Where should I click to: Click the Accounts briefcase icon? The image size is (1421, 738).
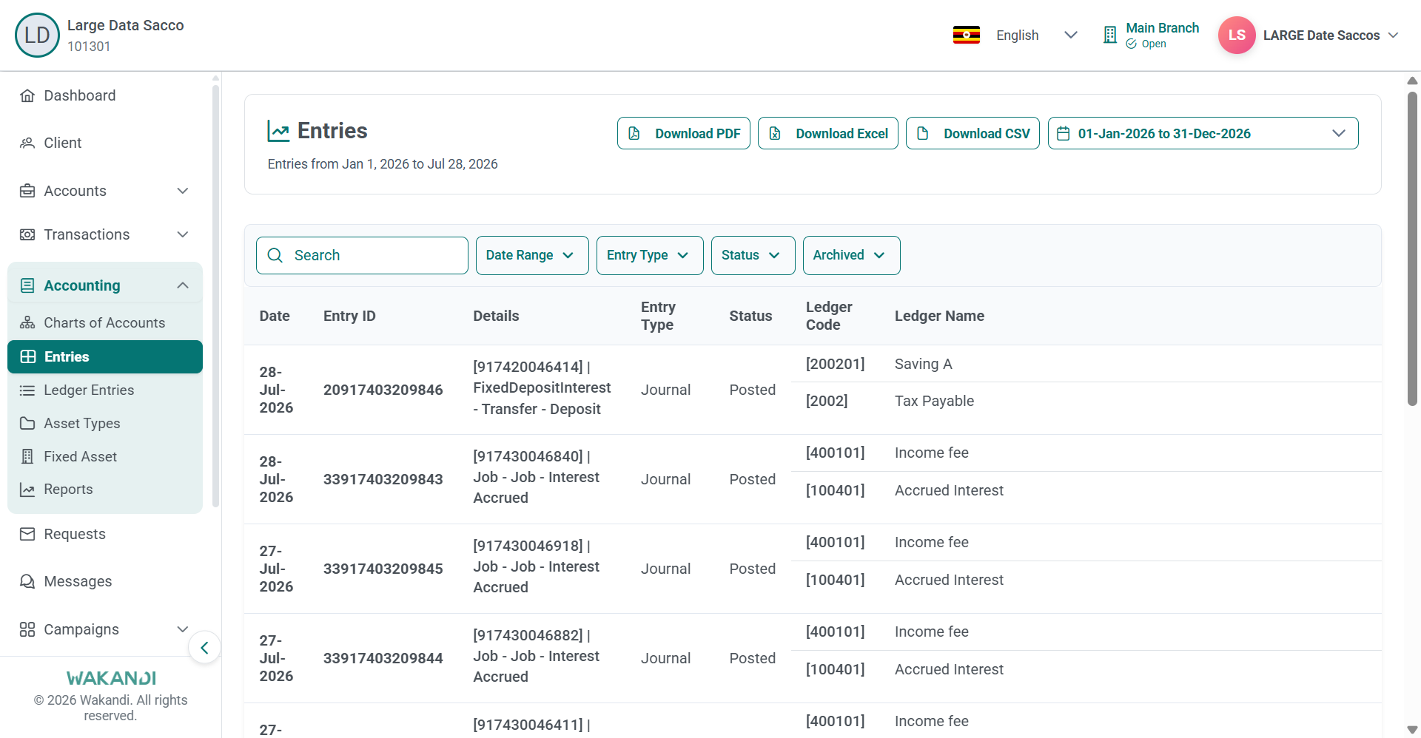(27, 191)
